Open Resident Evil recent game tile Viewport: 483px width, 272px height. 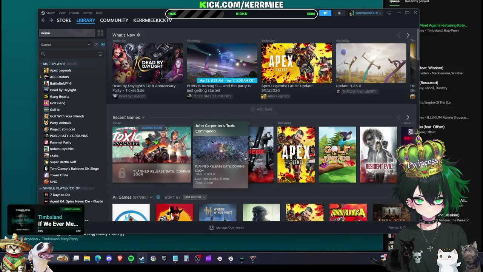(x=378, y=155)
